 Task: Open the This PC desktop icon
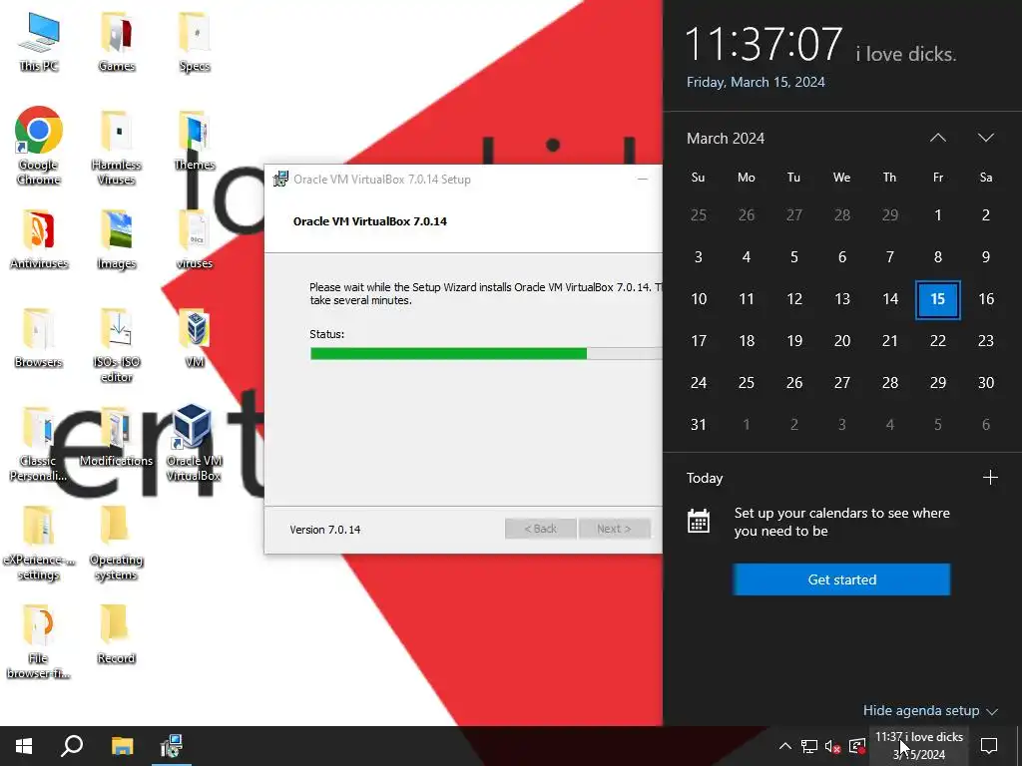[x=39, y=41]
